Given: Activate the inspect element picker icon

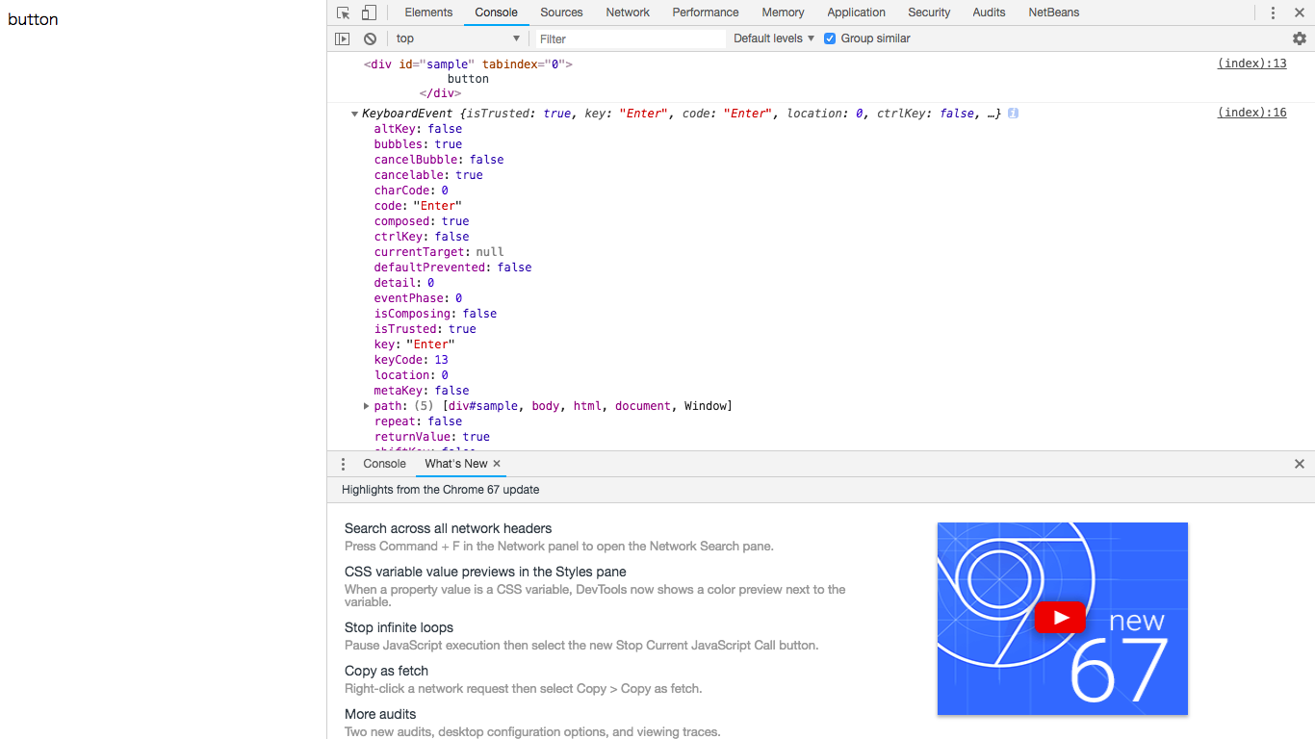Looking at the screenshot, I should click(x=344, y=13).
